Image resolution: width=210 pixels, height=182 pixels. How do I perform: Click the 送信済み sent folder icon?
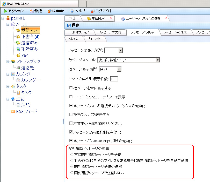(18, 43)
